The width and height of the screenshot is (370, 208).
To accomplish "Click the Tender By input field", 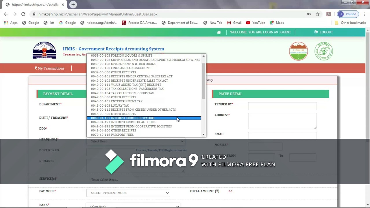I will pyautogui.click(x=282, y=106).
